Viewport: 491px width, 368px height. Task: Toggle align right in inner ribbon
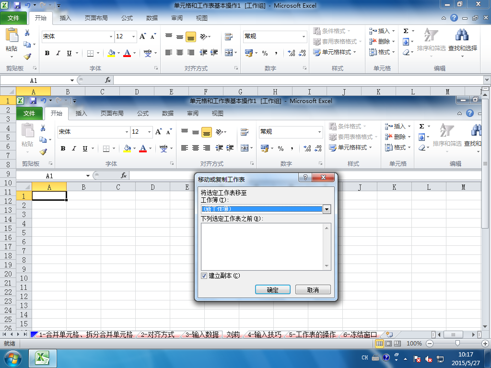coord(207,148)
